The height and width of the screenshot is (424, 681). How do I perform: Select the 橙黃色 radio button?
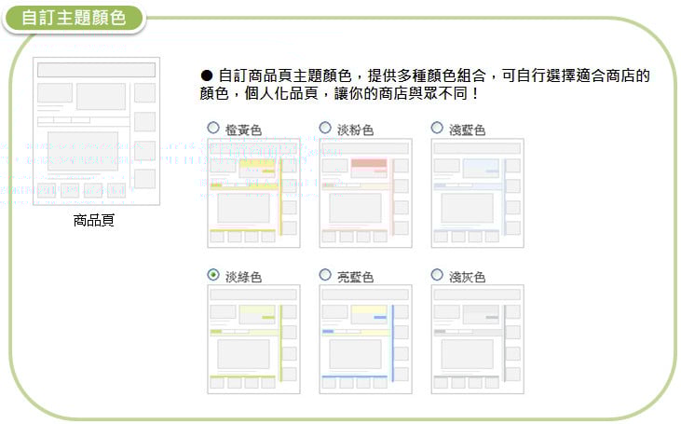(x=213, y=128)
